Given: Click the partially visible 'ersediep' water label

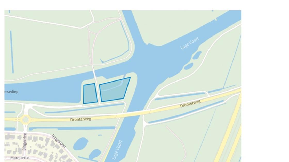Looking at the screenshot, I should pyautogui.click(x=11, y=92).
